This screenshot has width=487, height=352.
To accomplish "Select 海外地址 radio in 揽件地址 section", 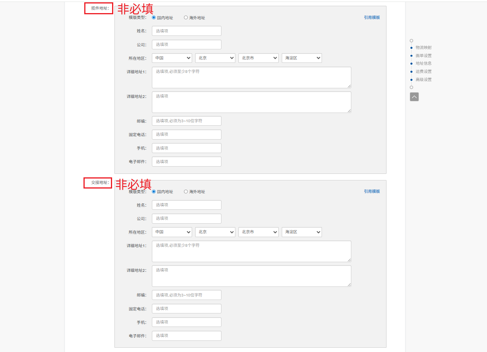I will pyautogui.click(x=186, y=17).
